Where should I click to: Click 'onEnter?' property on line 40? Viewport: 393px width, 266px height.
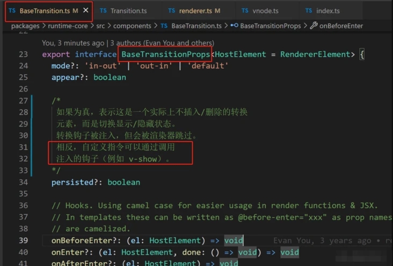coord(72,252)
